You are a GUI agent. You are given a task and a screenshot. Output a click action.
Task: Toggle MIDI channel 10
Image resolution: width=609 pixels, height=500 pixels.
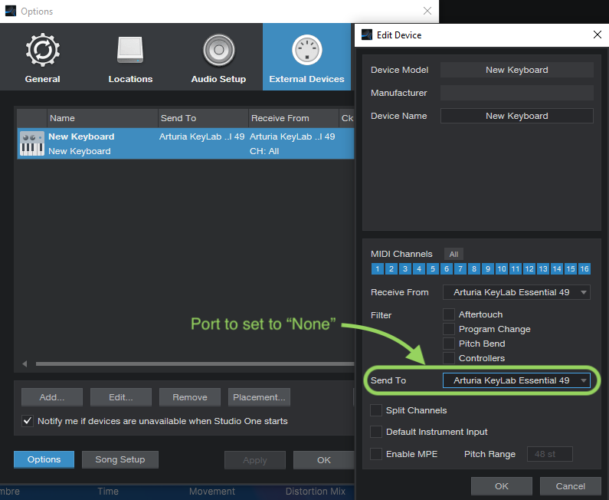[502, 269]
